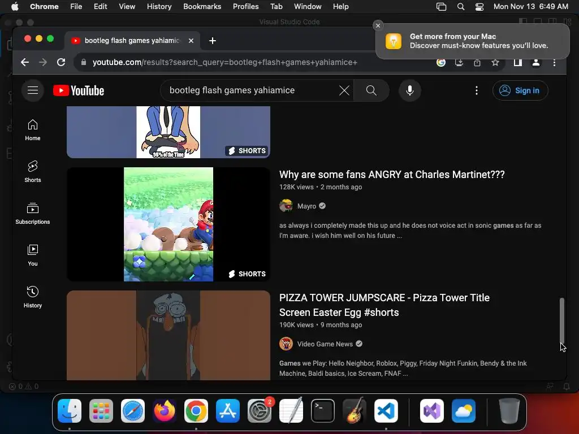Click the YouTube logo
Screen dimensions: 579x434
tap(79, 90)
